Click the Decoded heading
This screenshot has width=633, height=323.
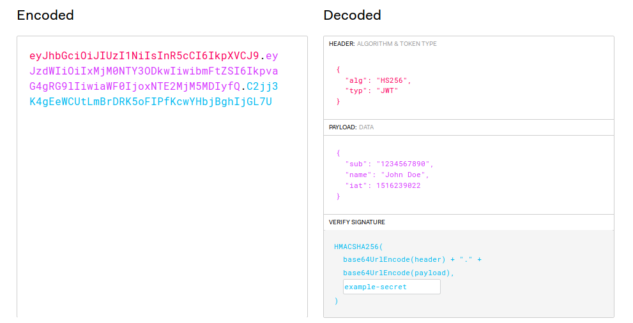[x=352, y=15]
